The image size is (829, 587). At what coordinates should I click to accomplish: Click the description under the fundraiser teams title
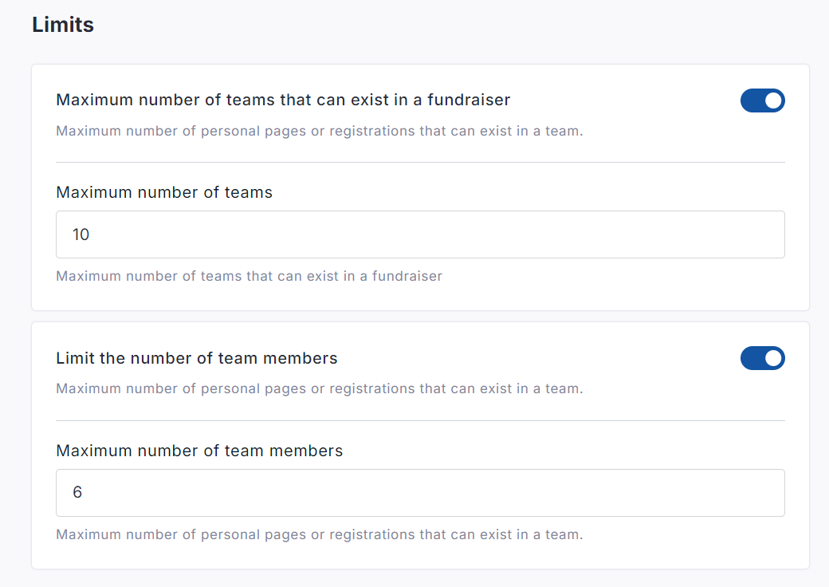click(x=319, y=131)
